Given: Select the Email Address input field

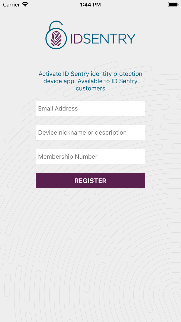Looking at the screenshot, I should (90, 108).
